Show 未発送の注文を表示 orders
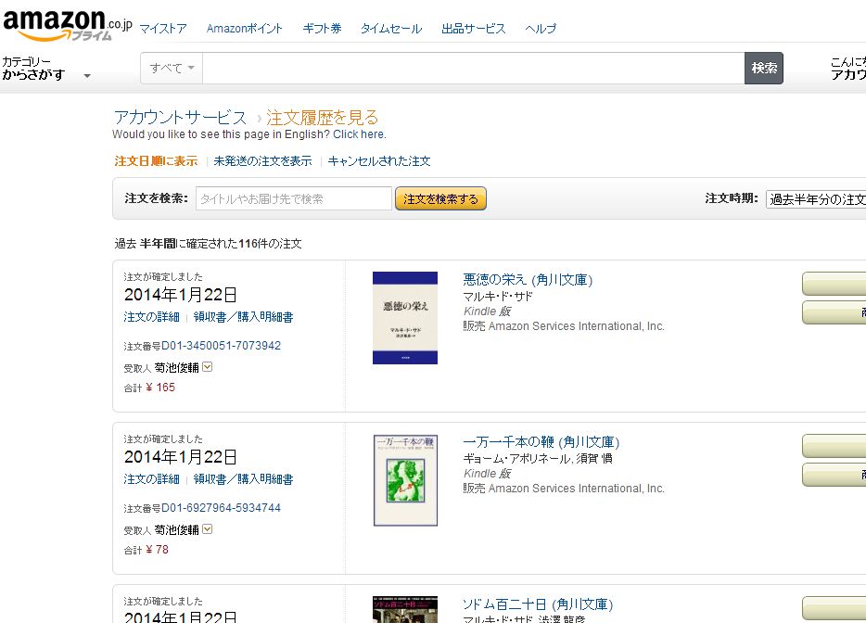Viewport: 866px width, 623px height. [x=262, y=160]
